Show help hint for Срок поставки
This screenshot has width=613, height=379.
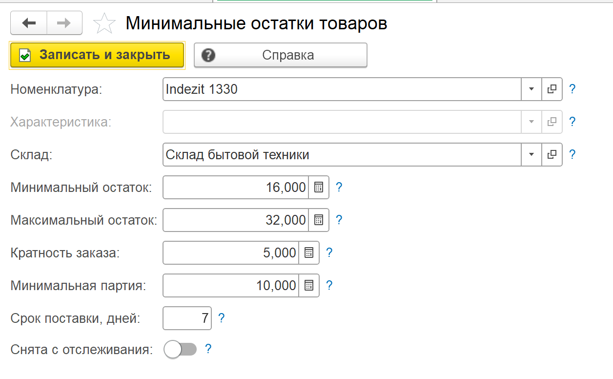tap(222, 318)
